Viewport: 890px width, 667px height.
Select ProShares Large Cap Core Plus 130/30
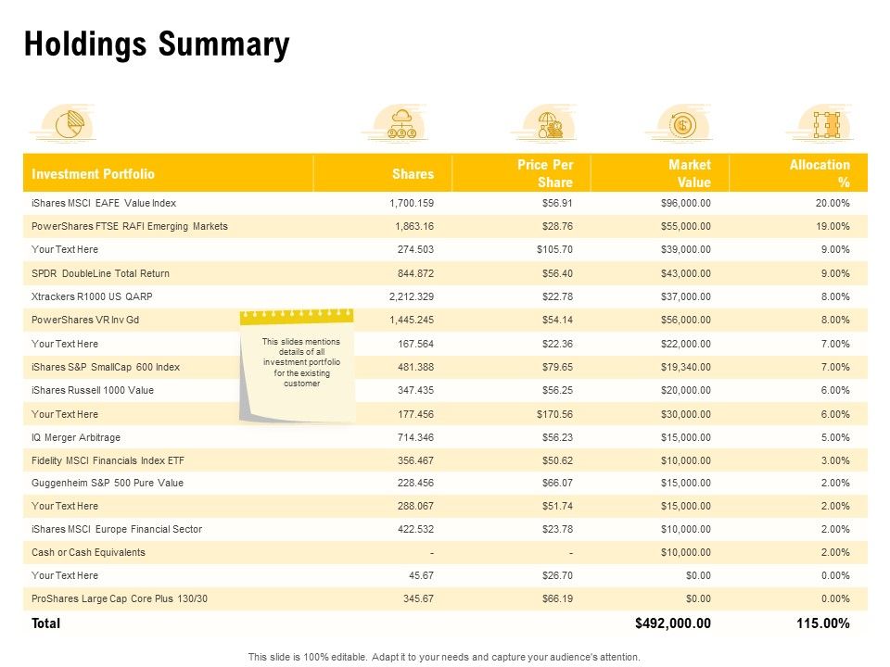tap(120, 599)
